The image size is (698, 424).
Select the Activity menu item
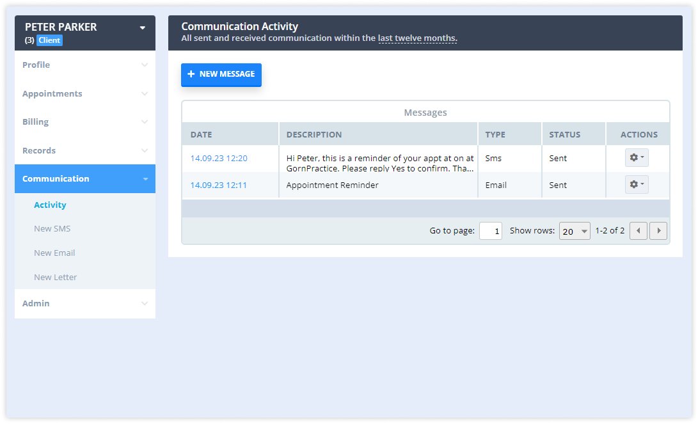51,205
